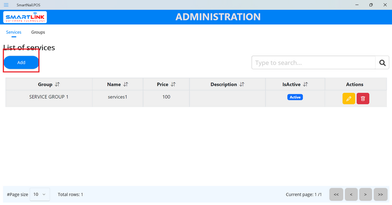Viewport: 392px width, 205px height.
Task: Go to the next page button
Action: coord(365,194)
